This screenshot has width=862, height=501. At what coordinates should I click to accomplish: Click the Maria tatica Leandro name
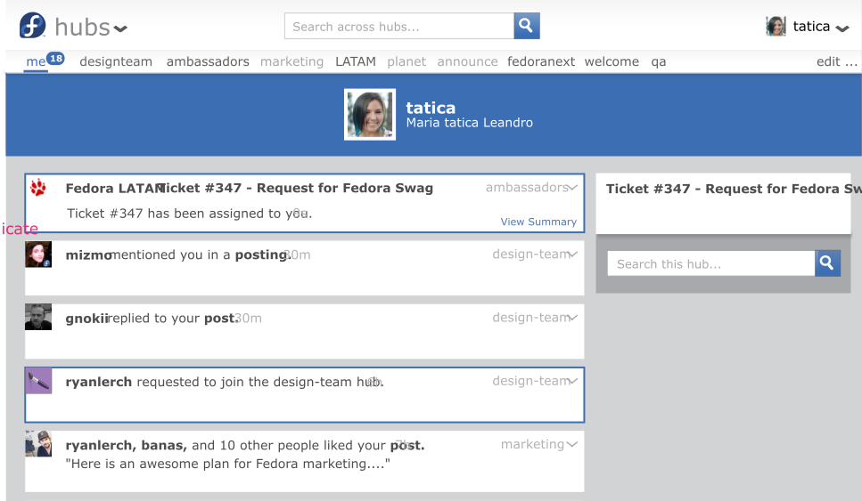470,123
